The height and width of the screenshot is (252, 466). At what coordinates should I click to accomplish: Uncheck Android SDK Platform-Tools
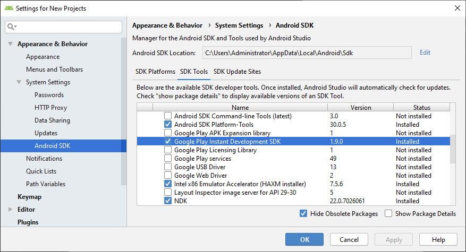168,125
